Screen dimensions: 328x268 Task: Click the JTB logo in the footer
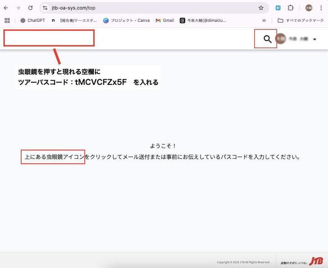point(316,261)
